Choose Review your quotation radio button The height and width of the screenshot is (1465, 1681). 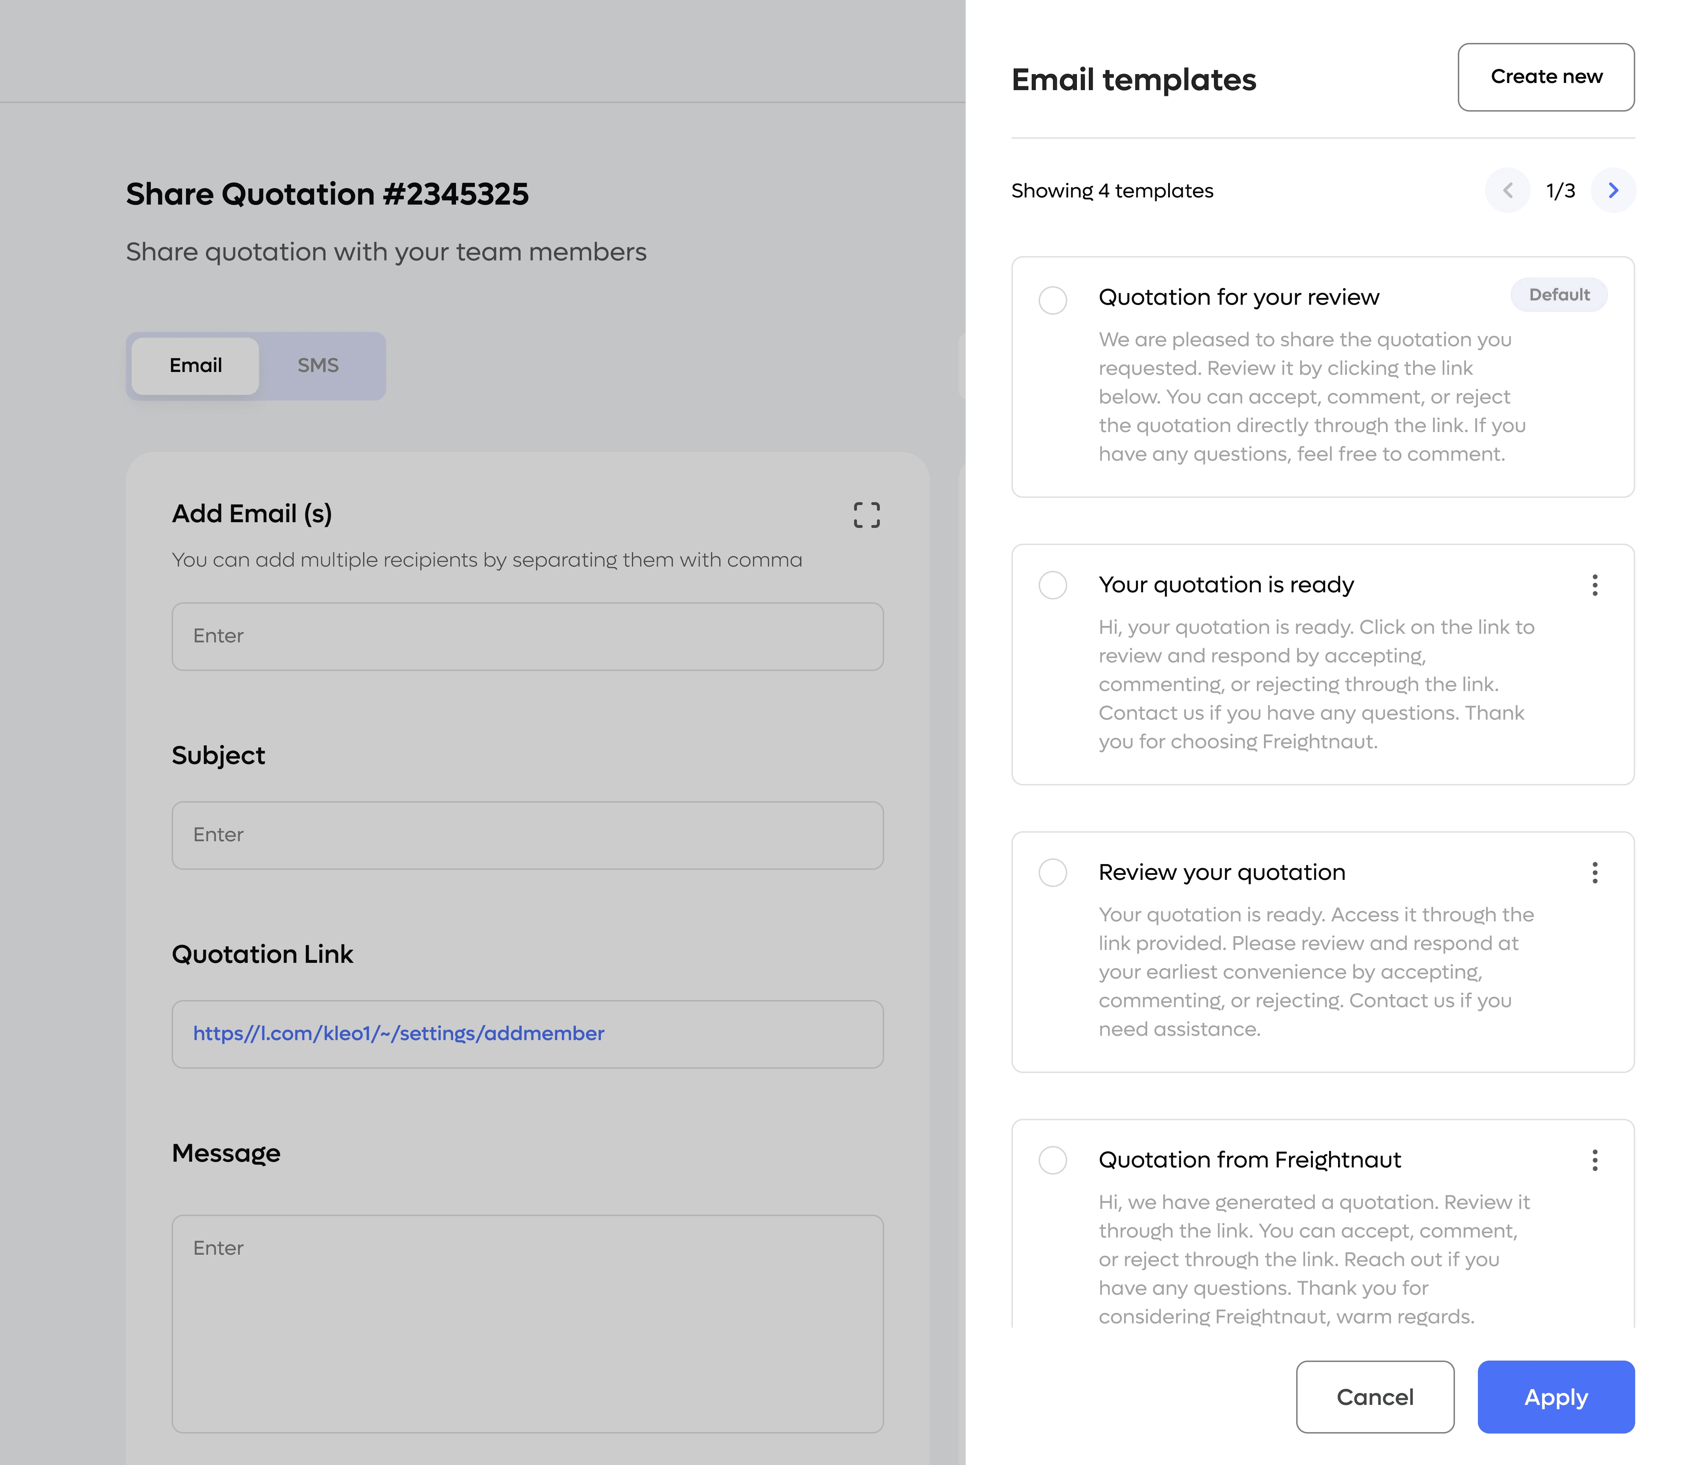click(1052, 872)
